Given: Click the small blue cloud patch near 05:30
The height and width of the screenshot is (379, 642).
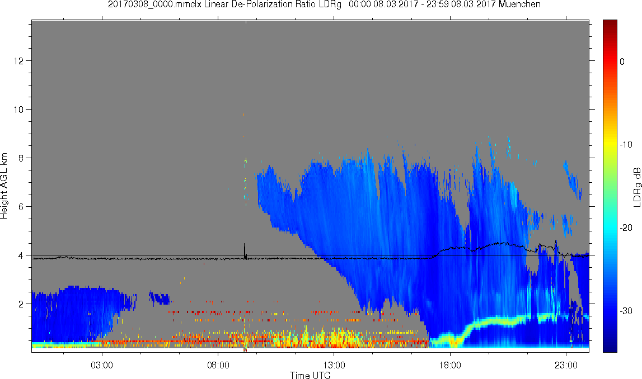Looking at the screenshot, I should tap(160, 298).
